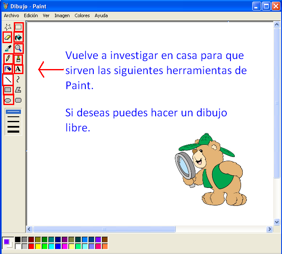
Task: Choose the magenta color swatch
Action: click(64, 246)
